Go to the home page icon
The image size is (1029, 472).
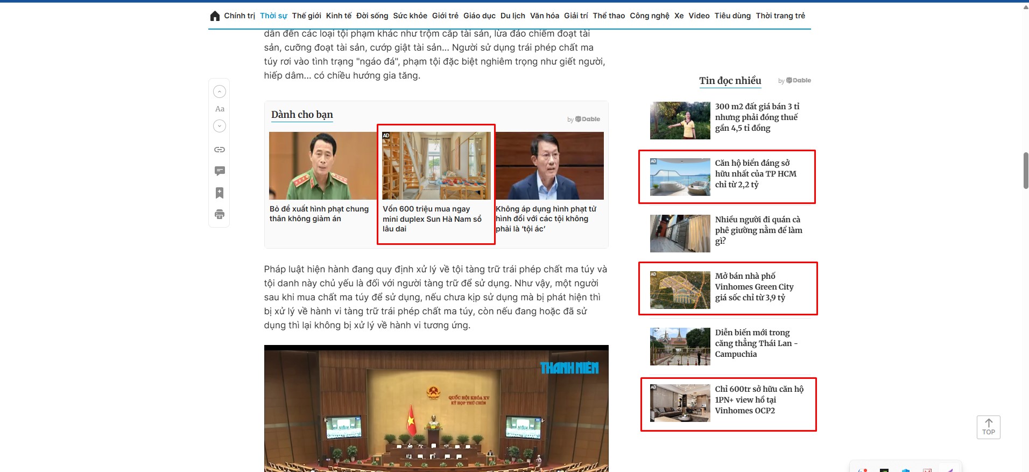pyautogui.click(x=215, y=16)
